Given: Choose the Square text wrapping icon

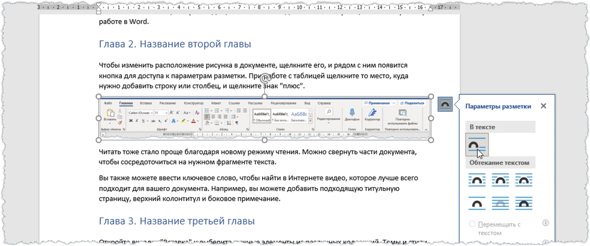Looking at the screenshot, I should [476, 180].
